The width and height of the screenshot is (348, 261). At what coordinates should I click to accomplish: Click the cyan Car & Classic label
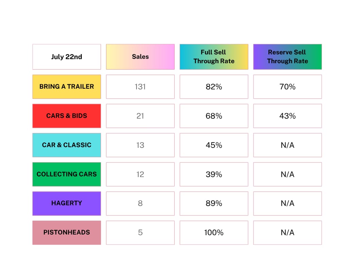[67, 145]
